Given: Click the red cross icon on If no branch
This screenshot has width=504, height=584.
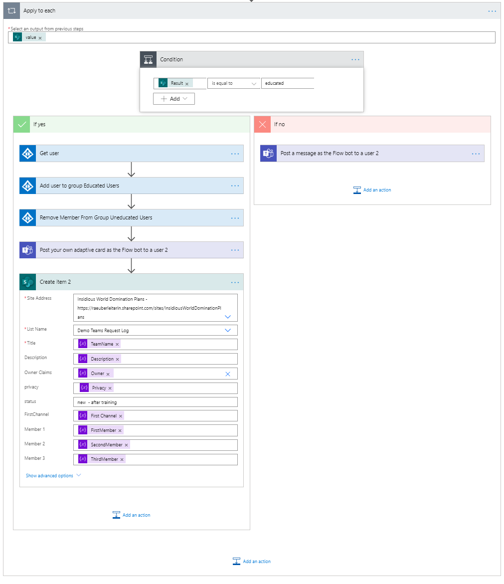Looking at the screenshot, I should coord(262,124).
